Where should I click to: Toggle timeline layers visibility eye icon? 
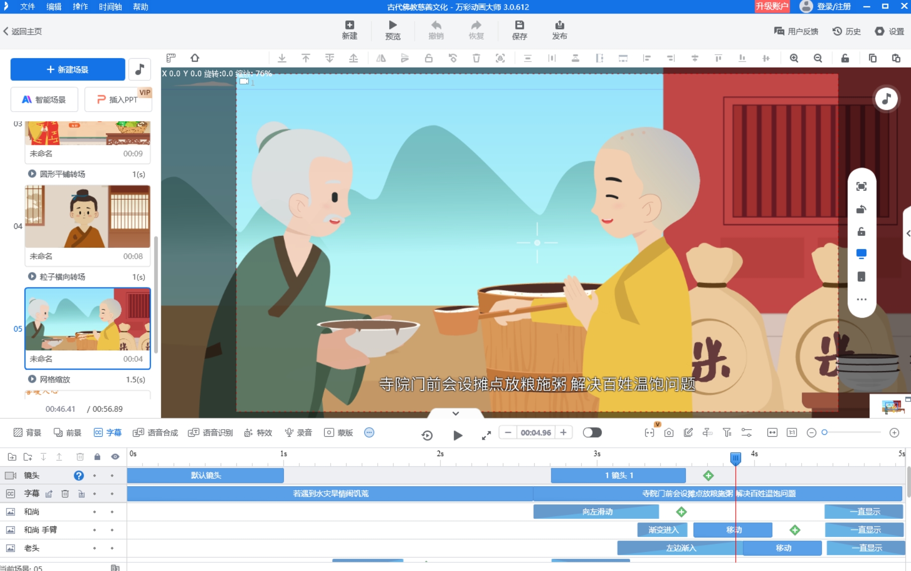pos(115,457)
